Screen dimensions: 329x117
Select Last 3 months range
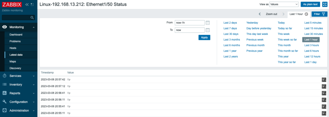pos(232,39)
